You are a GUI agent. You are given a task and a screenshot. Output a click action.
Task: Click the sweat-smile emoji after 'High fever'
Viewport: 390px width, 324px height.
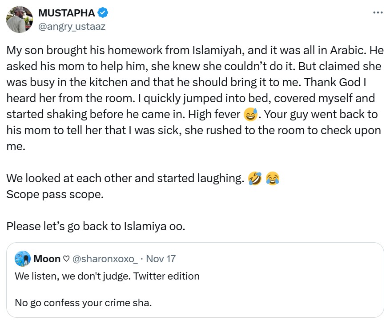point(251,115)
